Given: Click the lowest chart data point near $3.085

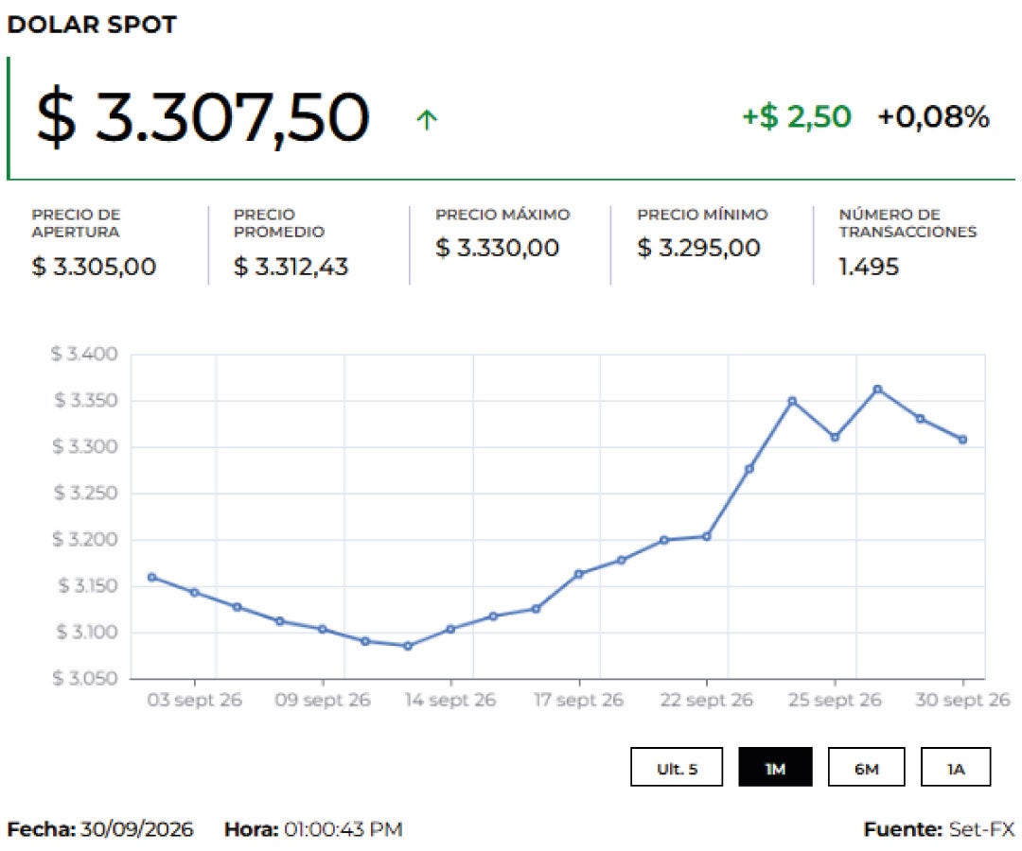Looking at the screenshot, I should point(408,647).
